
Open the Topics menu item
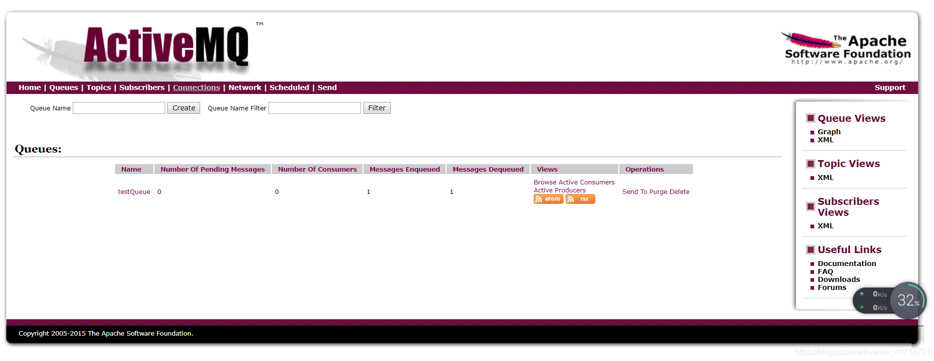click(x=99, y=88)
